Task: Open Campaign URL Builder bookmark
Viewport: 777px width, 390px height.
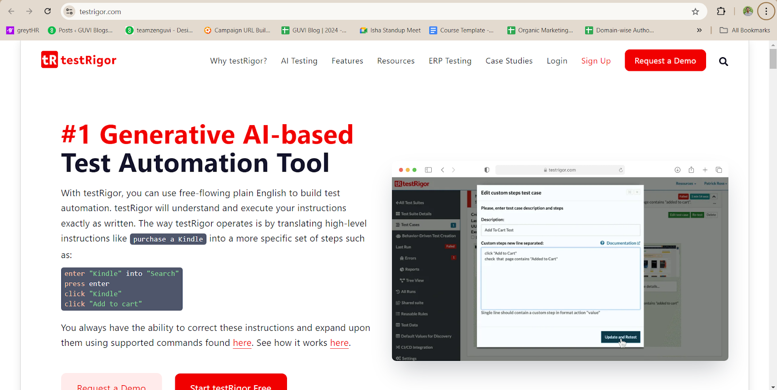Action: click(237, 30)
